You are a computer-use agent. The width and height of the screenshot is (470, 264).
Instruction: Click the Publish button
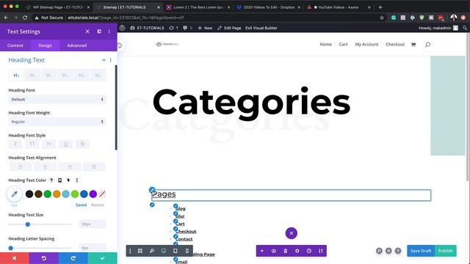point(446,251)
